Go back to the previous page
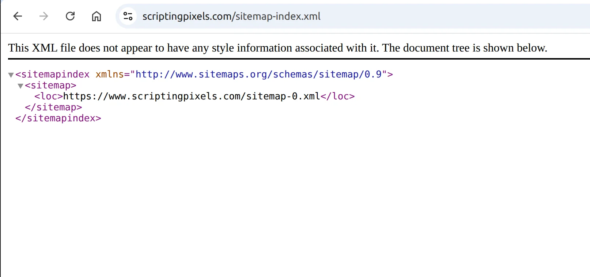 tap(18, 16)
